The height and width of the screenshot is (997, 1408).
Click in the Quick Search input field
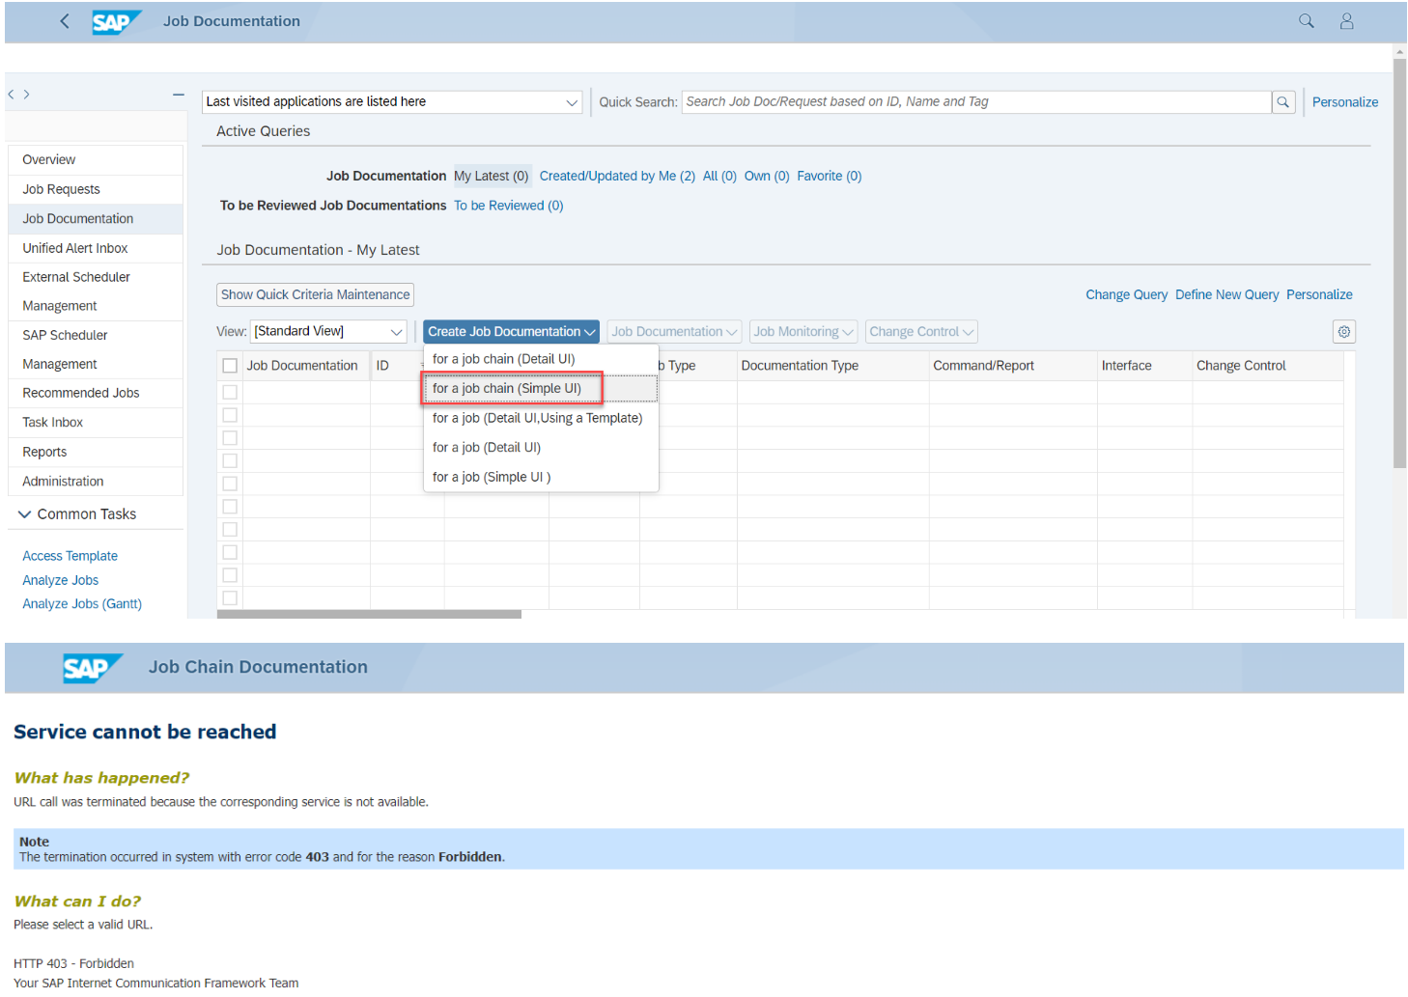[976, 102]
